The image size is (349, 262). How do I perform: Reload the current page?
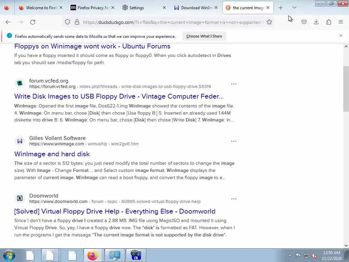[33, 22]
